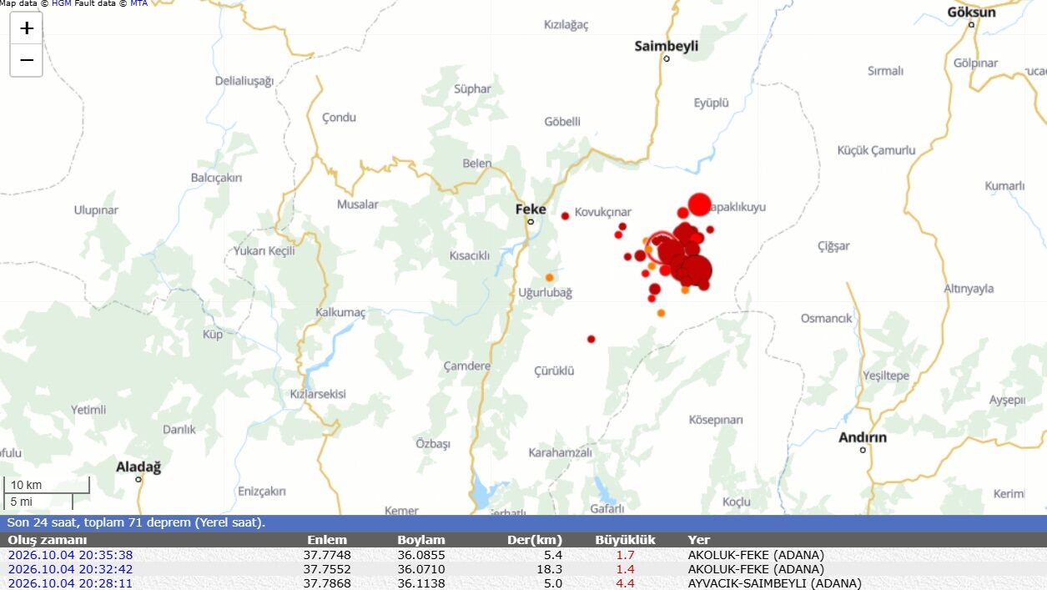Click the latitude value 37.7748

(327, 555)
